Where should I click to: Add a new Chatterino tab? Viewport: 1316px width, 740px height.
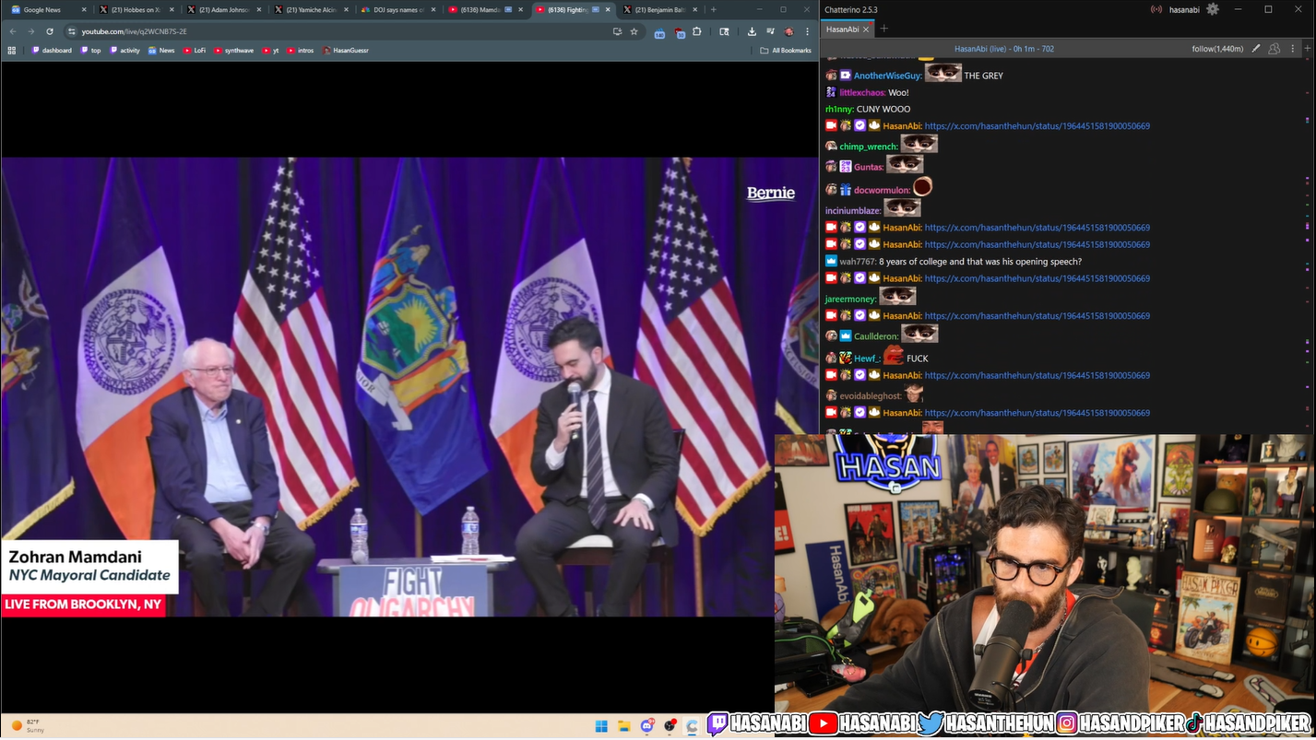pos(883,29)
